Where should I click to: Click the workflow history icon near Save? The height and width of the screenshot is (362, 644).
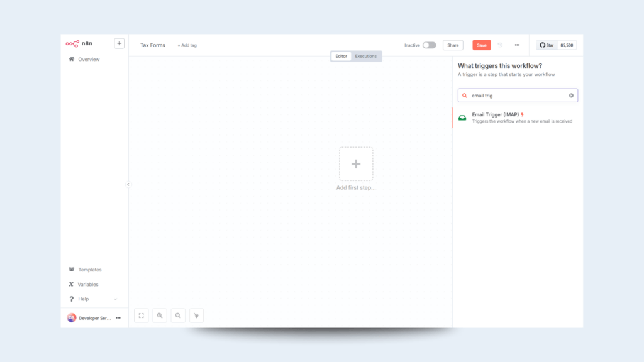tap(501, 45)
